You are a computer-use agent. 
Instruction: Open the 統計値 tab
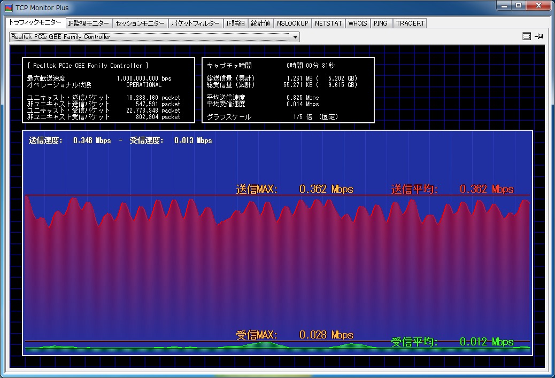[x=261, y=23]
